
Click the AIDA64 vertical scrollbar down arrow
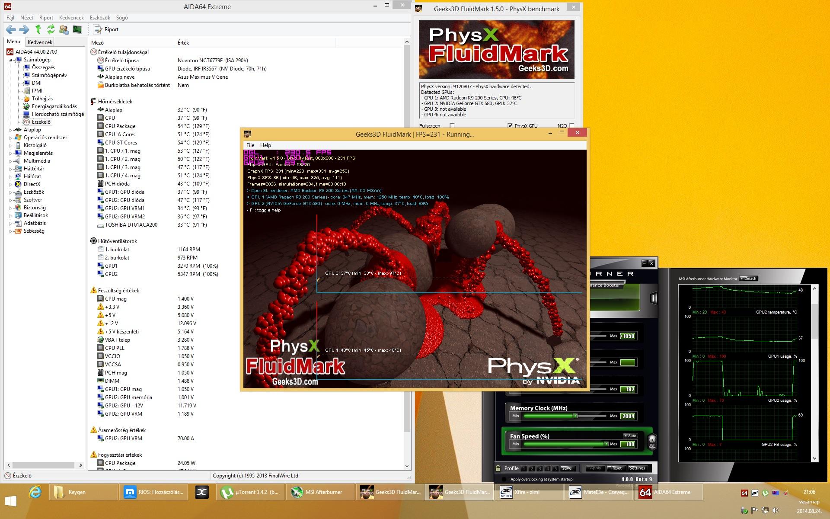(407, 466)
